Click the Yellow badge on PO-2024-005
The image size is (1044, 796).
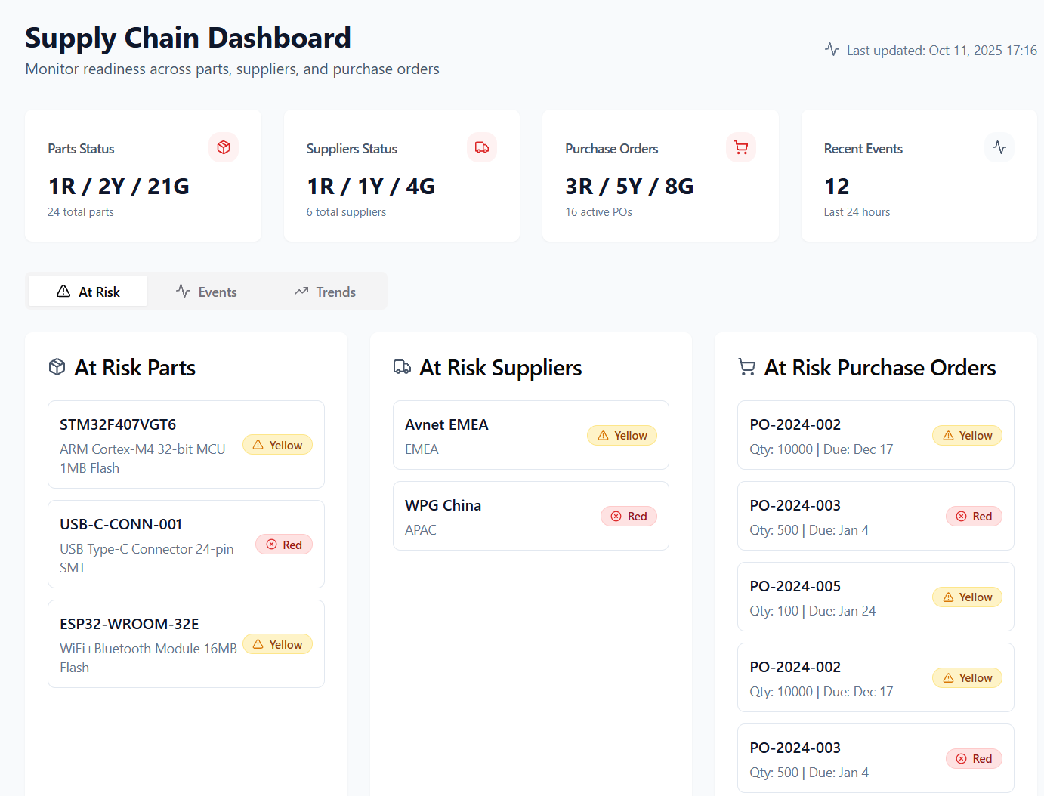click(967, 597)
